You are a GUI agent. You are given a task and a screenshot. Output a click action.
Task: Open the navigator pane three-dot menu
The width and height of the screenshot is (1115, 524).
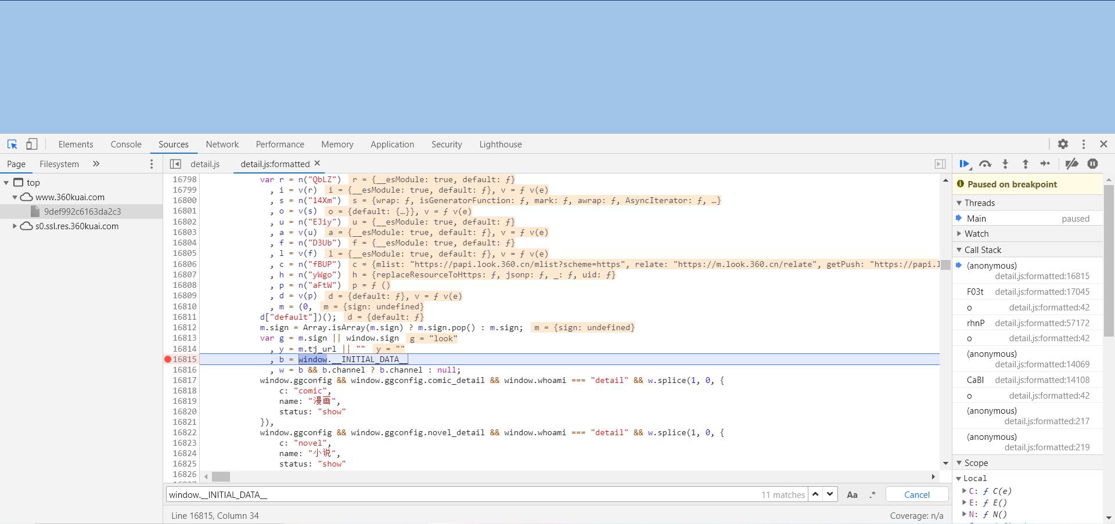click(152, 164)
